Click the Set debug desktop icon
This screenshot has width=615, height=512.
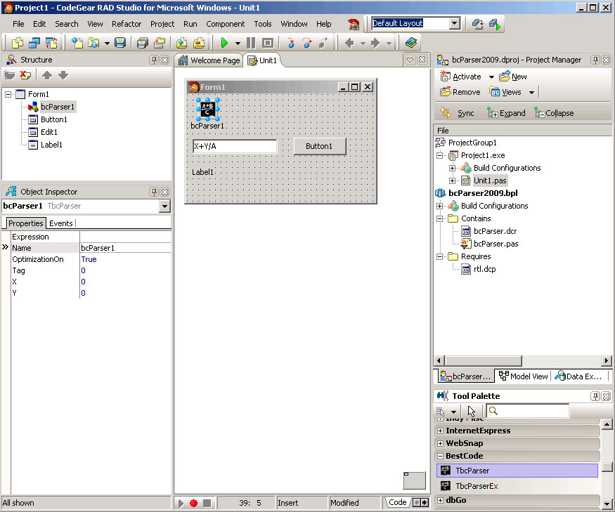coord(495,24)
